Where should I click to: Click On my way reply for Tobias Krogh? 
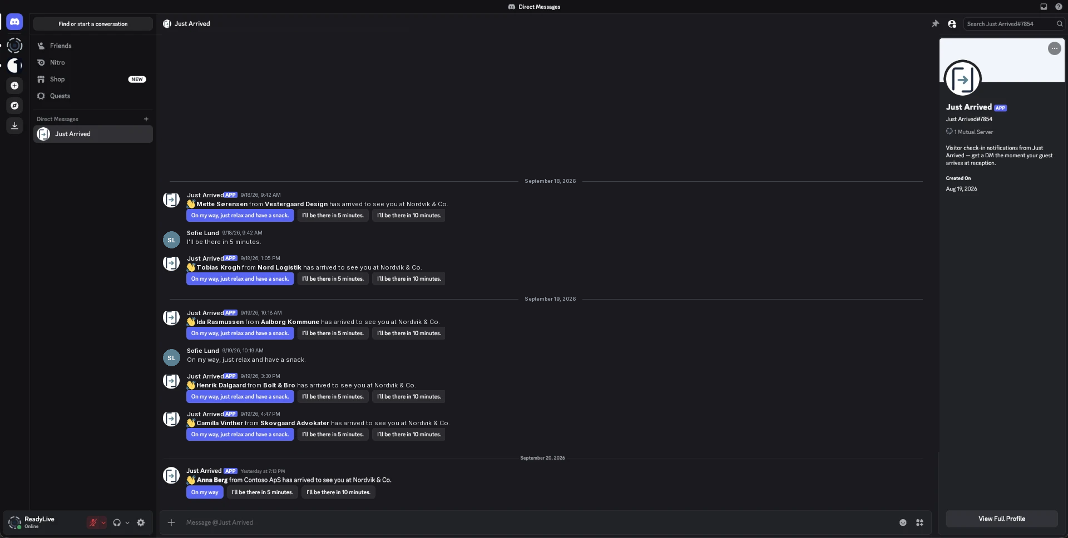[x=240, y=279]
